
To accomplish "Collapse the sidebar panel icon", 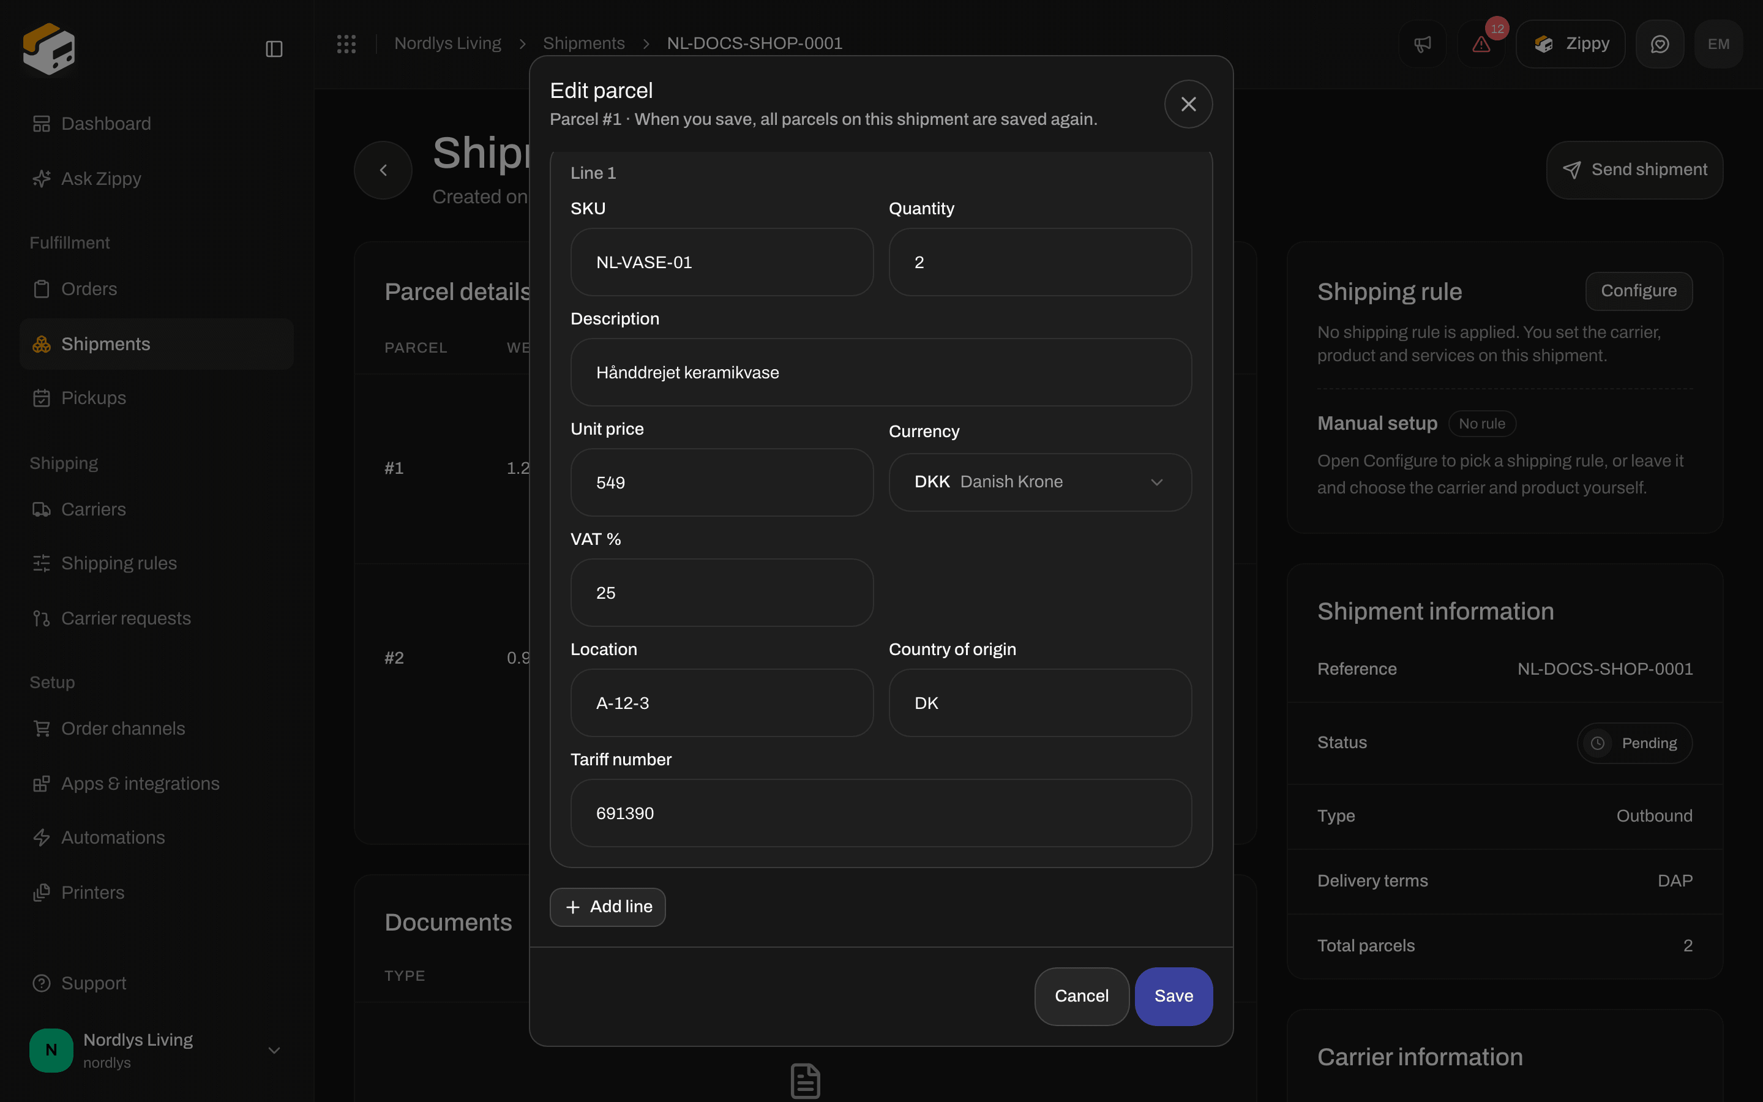I will click(x=274, y=49).
